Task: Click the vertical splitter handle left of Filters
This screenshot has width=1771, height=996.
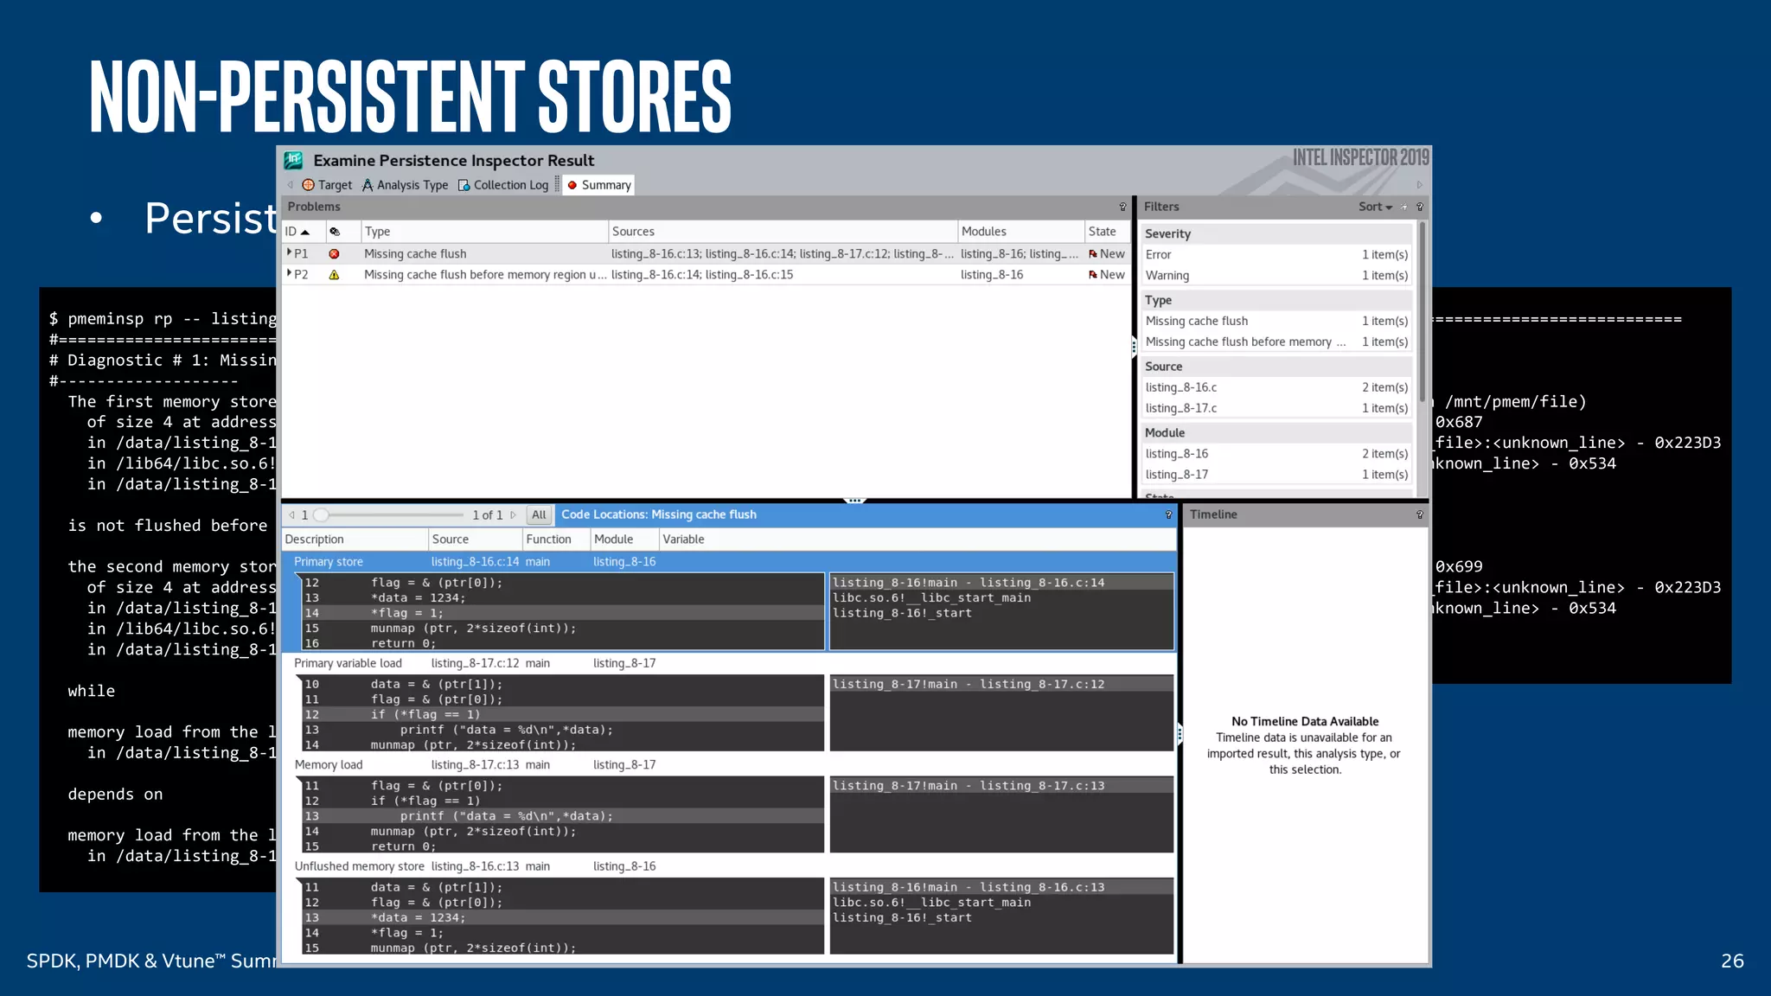Action: [x=1134, y=347]
